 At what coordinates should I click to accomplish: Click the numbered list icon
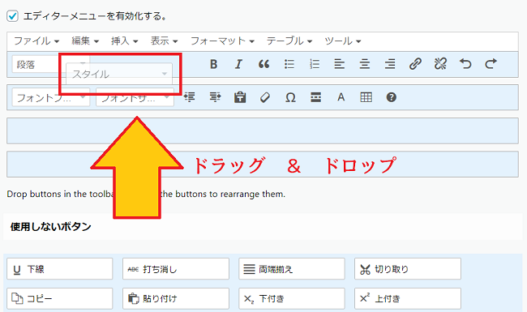(x=315, y=64)
